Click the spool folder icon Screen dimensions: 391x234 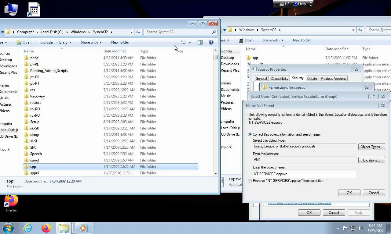click(27, 160)
